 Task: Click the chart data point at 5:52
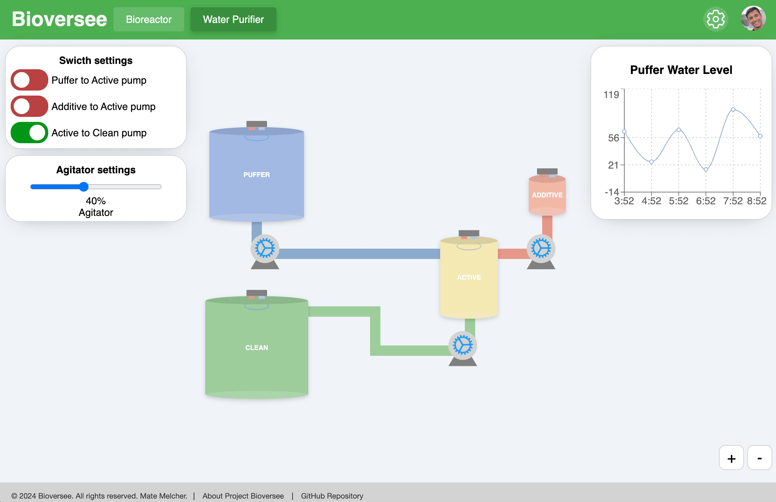click(679, 130)
